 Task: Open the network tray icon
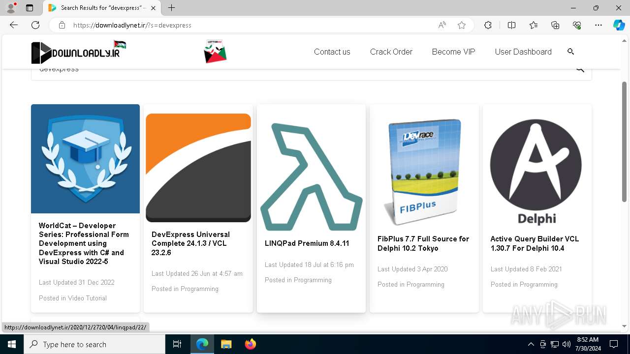pos(555,344)
